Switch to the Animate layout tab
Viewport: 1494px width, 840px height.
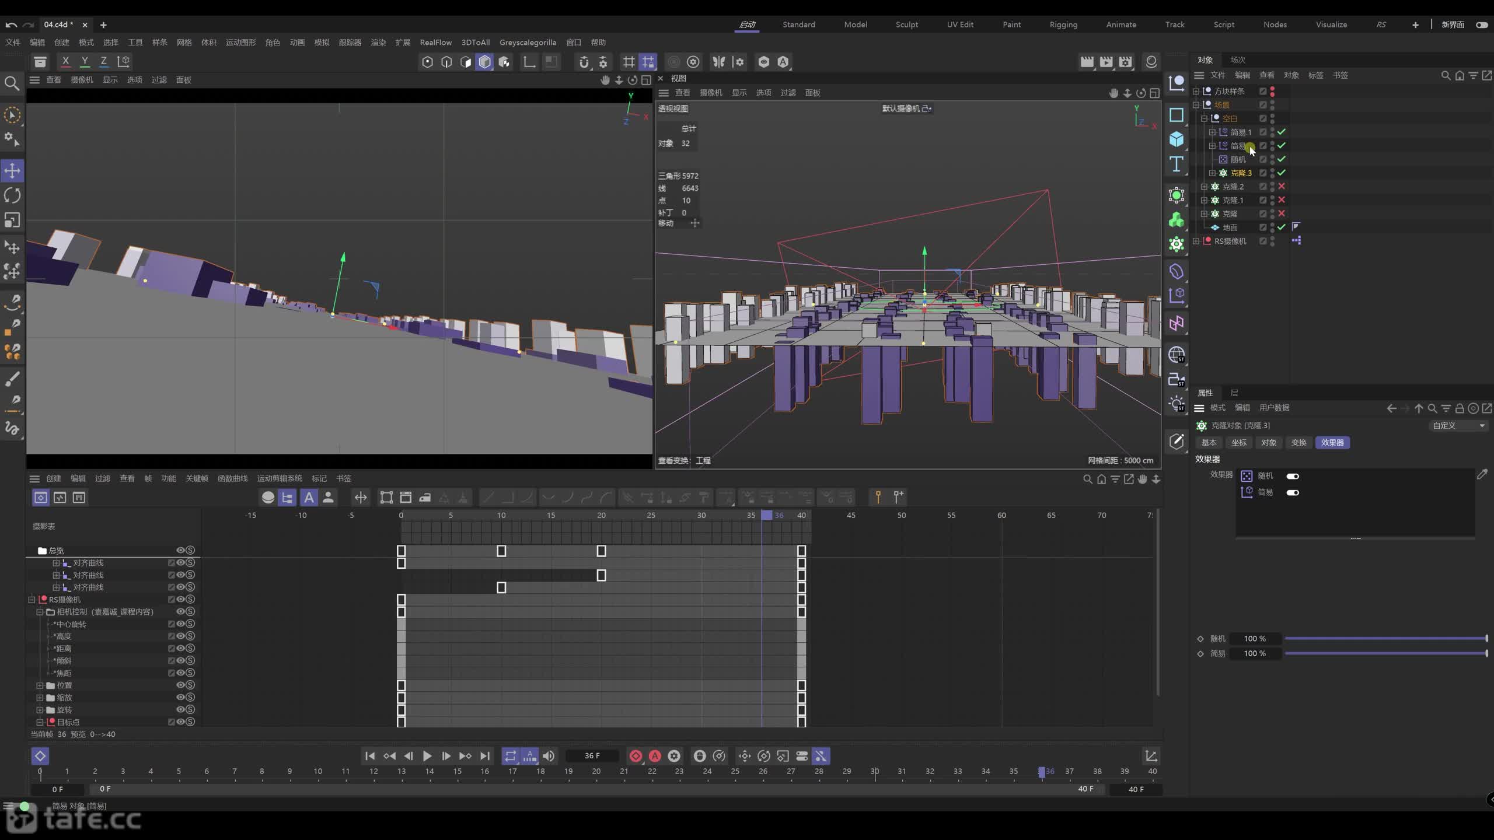pyautogui.click(x=1121, y=24)
